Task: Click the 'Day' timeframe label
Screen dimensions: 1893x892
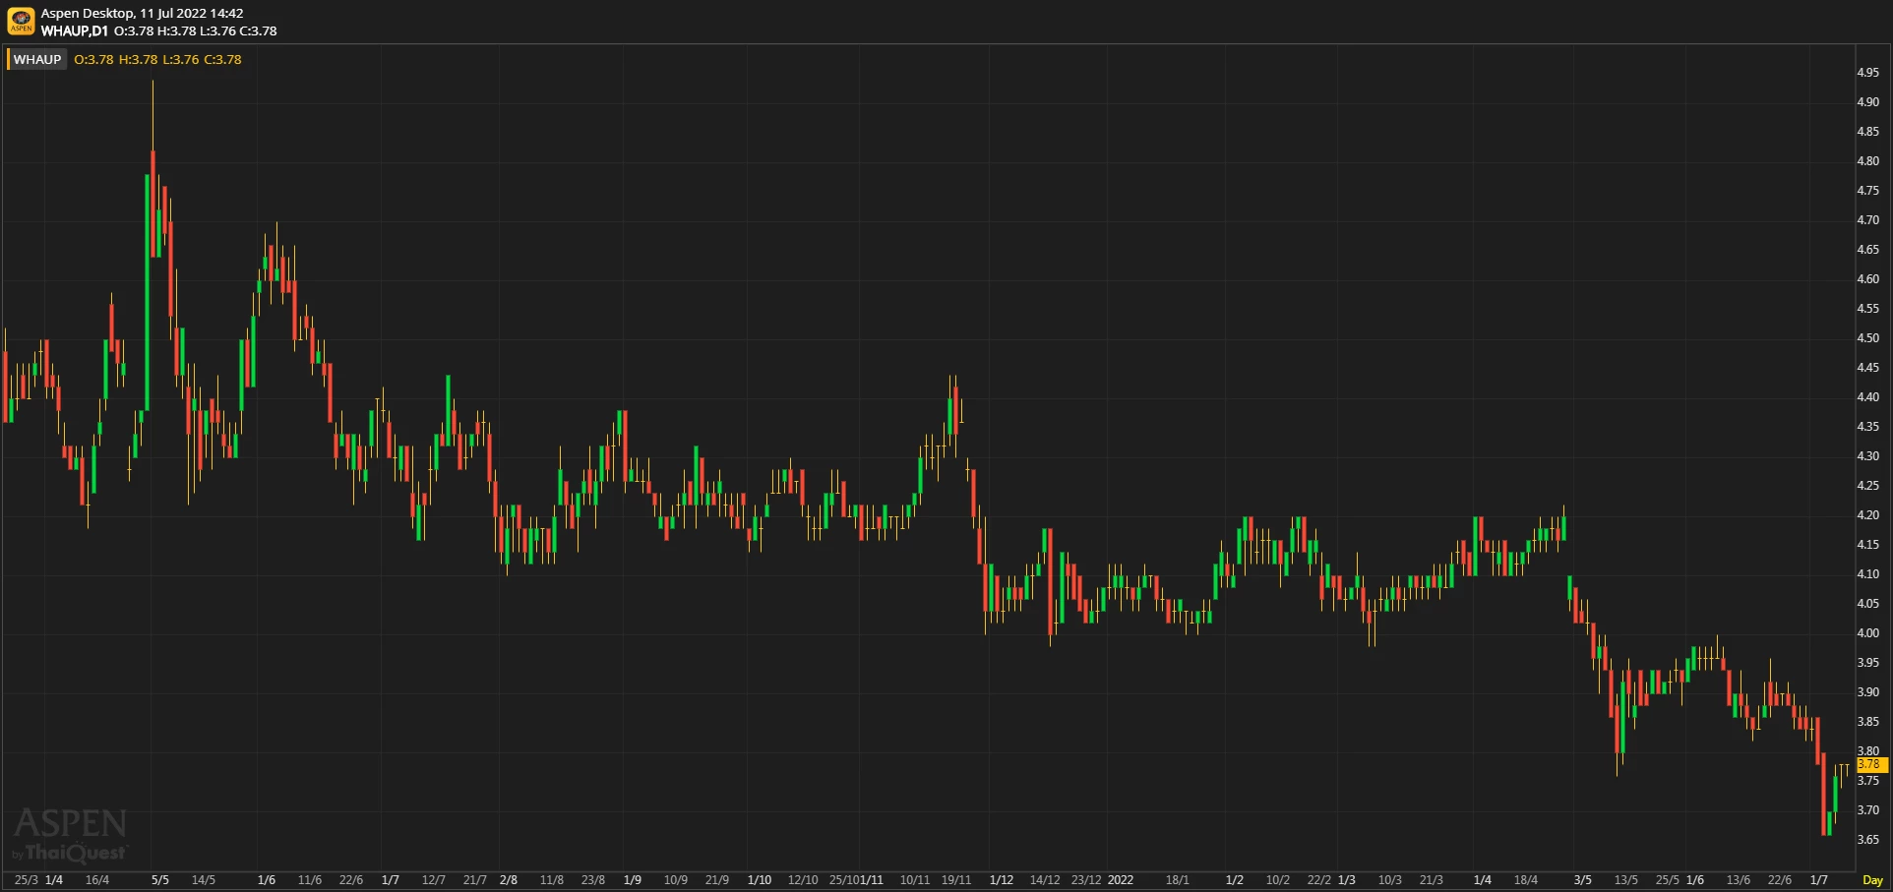Action: point(1872,880)
